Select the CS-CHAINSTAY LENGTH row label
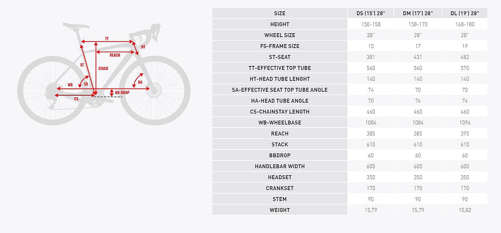The height and width of the screenshot is (233, 501). tap(280, 112)
